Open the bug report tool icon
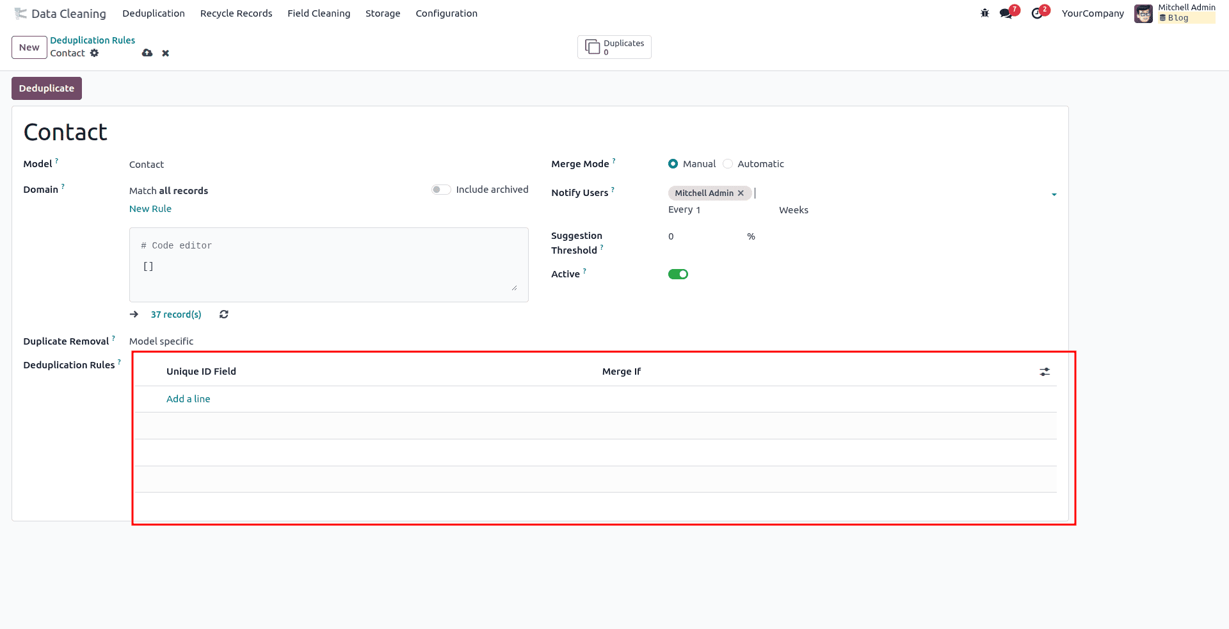This screenshot has width=1229, height=629. [984, 13]
